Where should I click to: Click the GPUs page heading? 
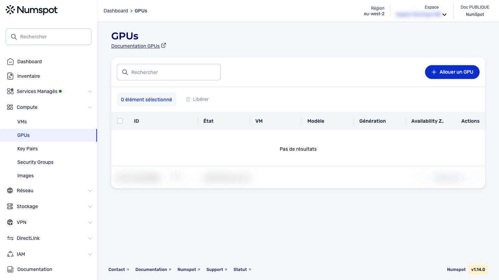tap(125, 36)
